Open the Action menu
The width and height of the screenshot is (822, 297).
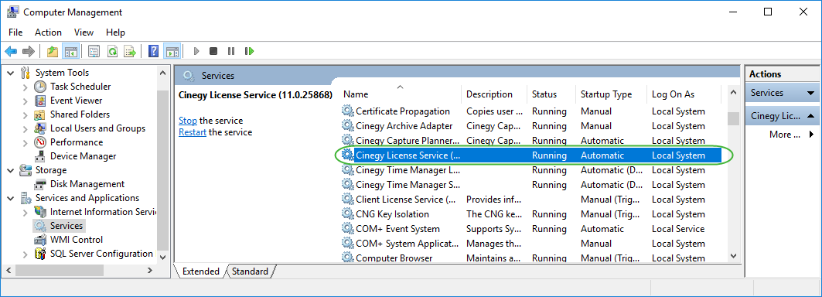[x=48, y=32]
